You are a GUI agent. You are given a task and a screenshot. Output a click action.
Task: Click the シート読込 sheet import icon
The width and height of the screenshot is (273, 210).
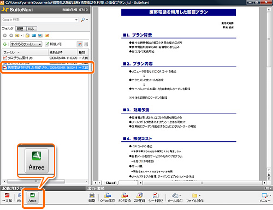(156, 197)
